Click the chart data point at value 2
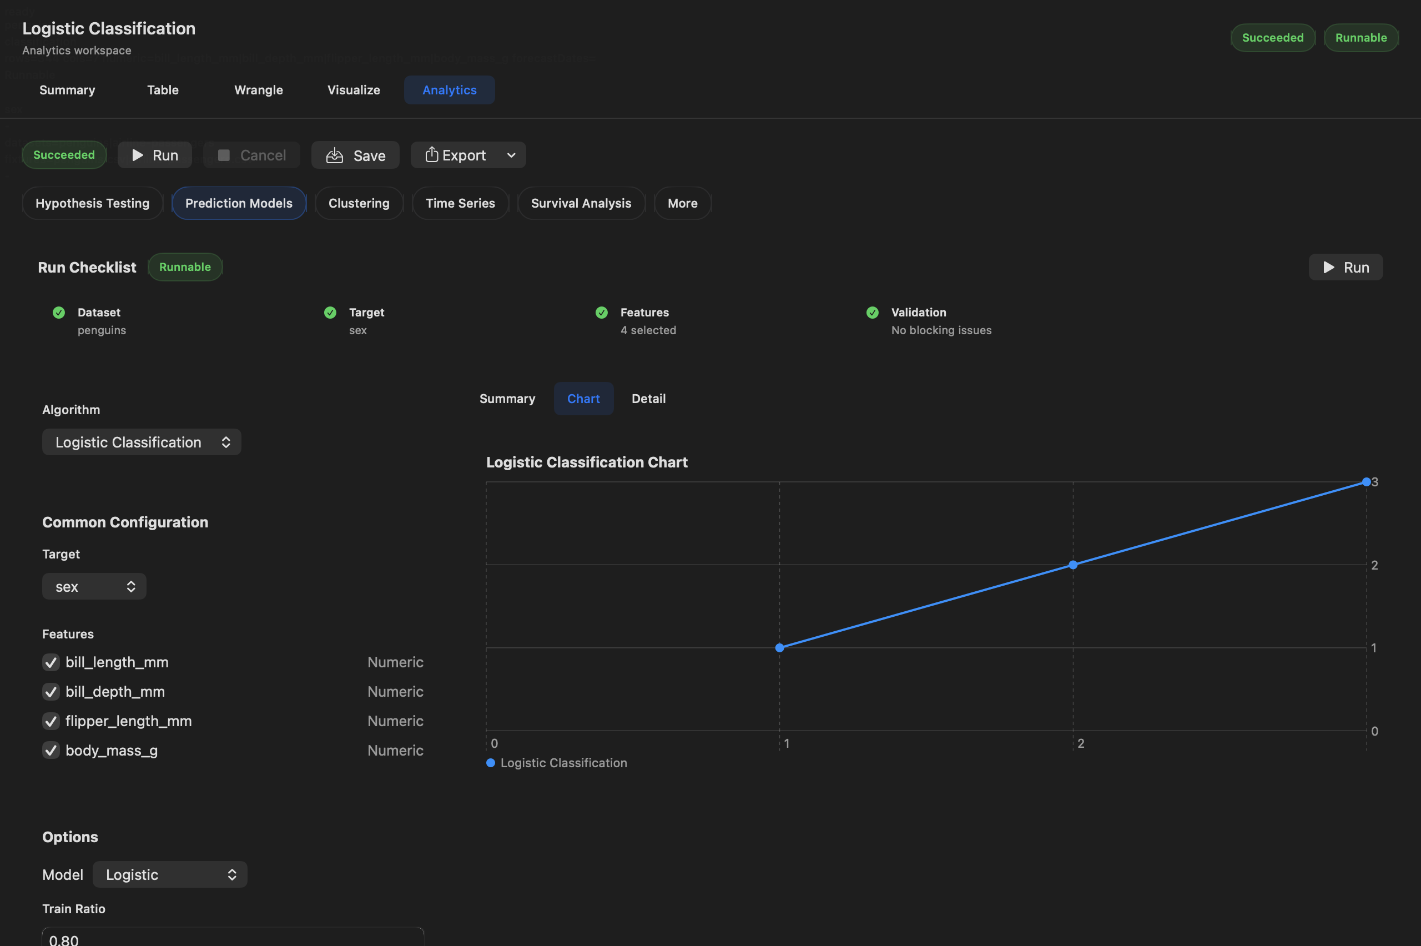 click(x=1073, y=565)
